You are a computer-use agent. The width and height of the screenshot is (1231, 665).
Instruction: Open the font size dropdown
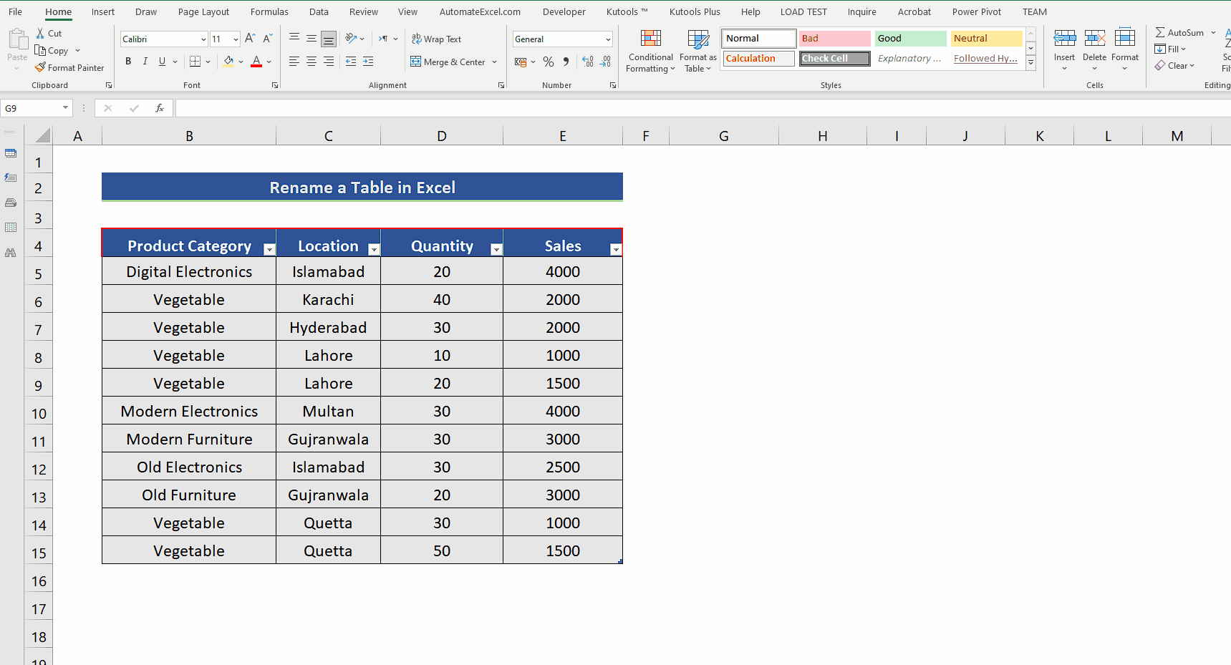(x=235, y=39)
